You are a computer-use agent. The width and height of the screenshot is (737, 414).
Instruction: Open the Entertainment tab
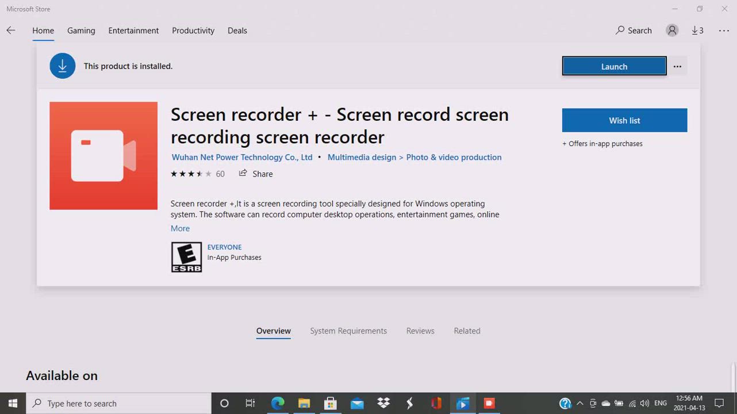click(x=133, y=30)
